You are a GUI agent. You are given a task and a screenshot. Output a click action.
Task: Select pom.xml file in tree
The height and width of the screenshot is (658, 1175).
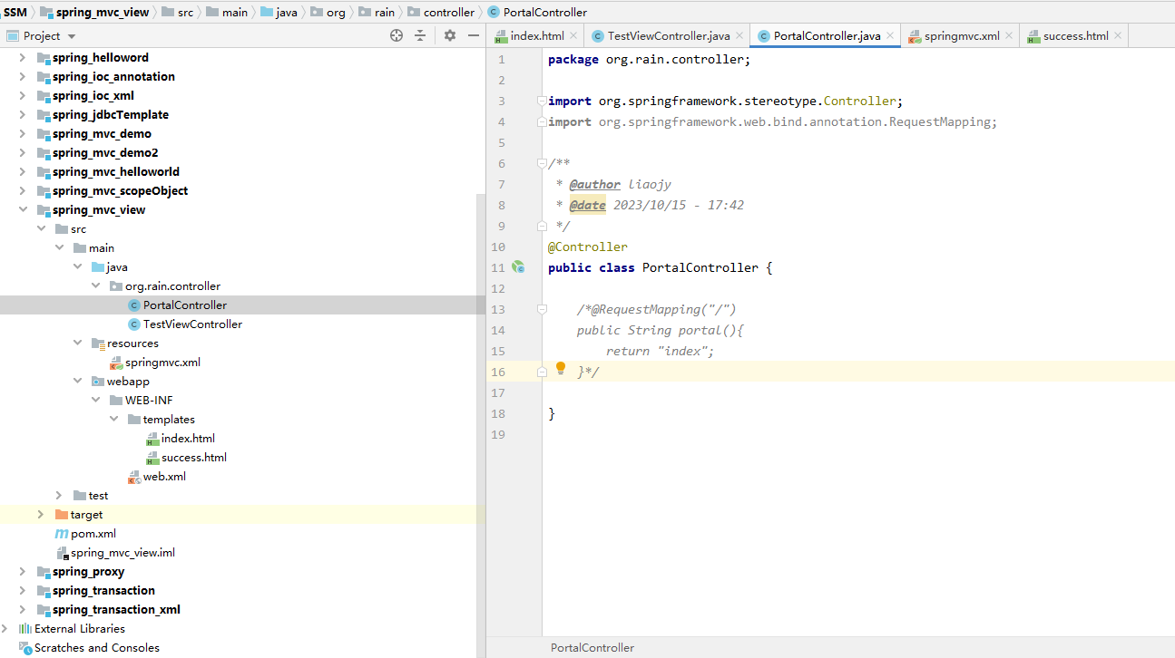click(93, 533)
